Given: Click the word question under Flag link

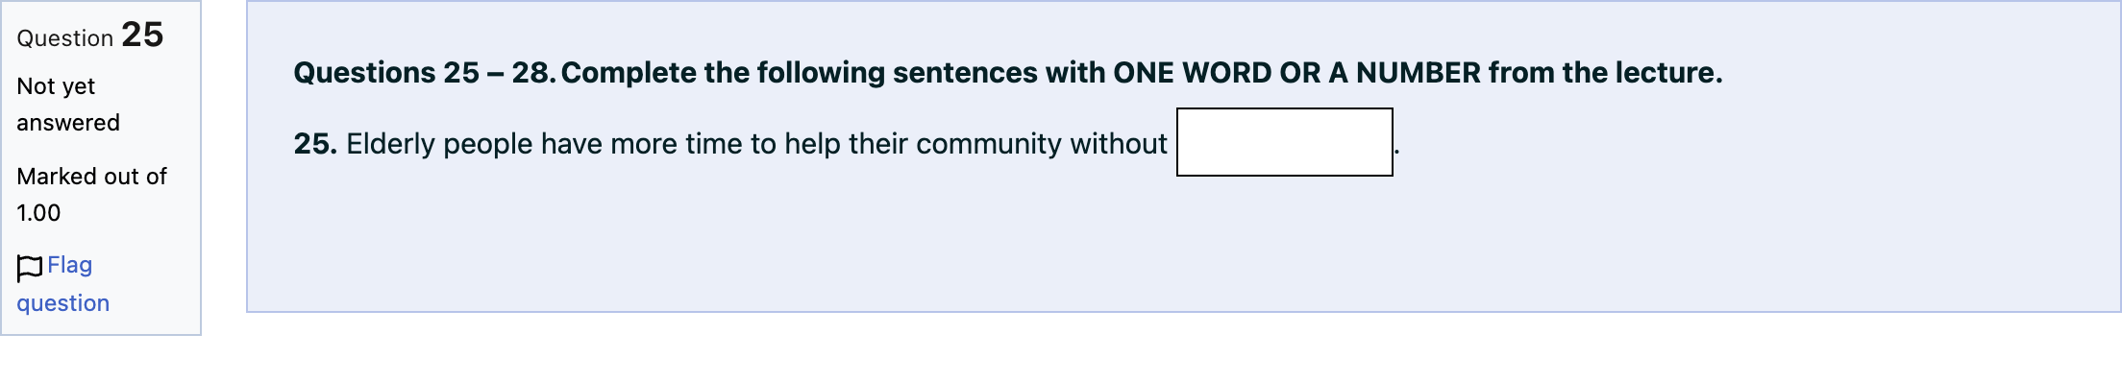Looking at the screenshot, I should 63,303.
